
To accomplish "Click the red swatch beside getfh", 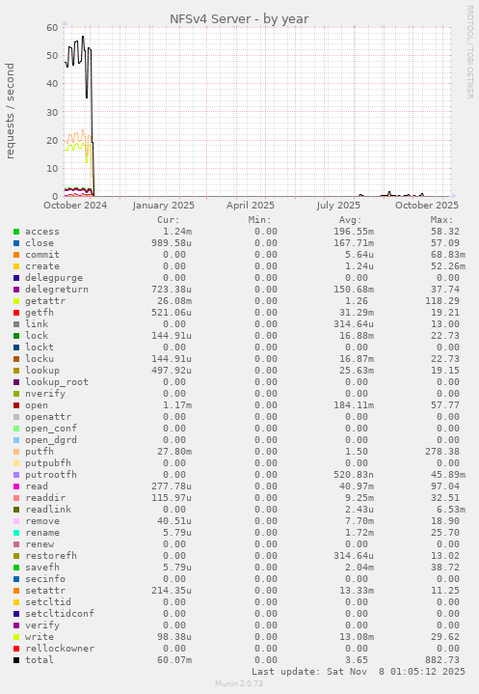I will coord(16,313).
